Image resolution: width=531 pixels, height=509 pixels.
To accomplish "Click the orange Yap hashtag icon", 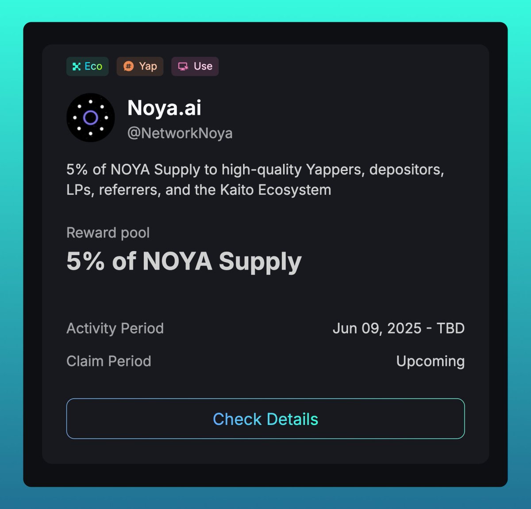I will [128, 66].
